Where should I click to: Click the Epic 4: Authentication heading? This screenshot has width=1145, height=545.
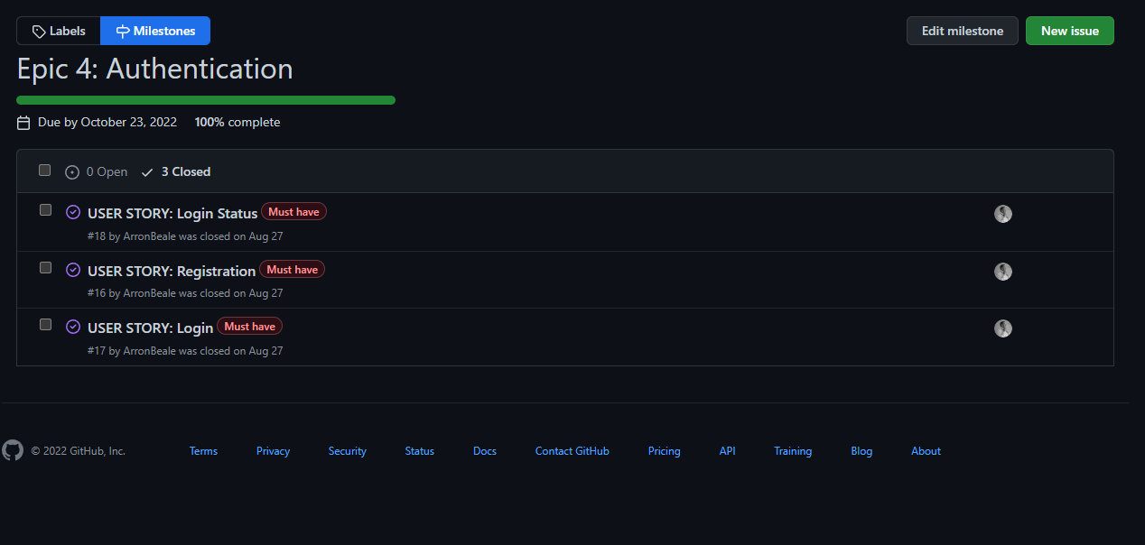pyautogui.click(x=154, y=69)
